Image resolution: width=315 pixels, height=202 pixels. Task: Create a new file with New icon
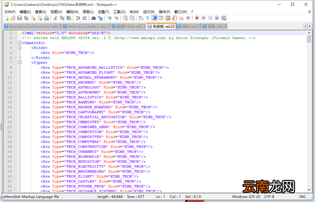[6, 18]
